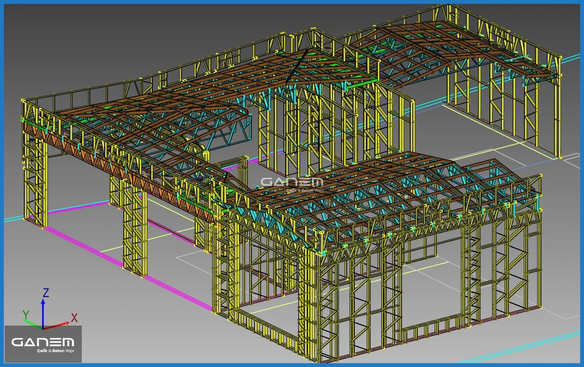Click the blue Z axis label

click(x=46, y=293)
